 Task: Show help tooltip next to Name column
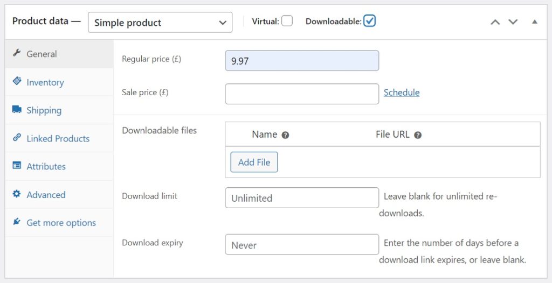coord(285,135)
